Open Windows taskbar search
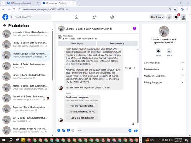Viewport: 191px width, 143px height. coord(11,140)
